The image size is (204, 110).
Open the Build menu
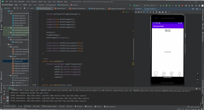pyautogui.click(x=40, y=2)
